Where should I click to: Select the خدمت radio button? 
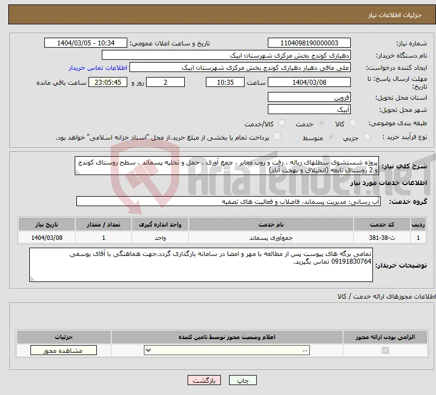point(321,123)
